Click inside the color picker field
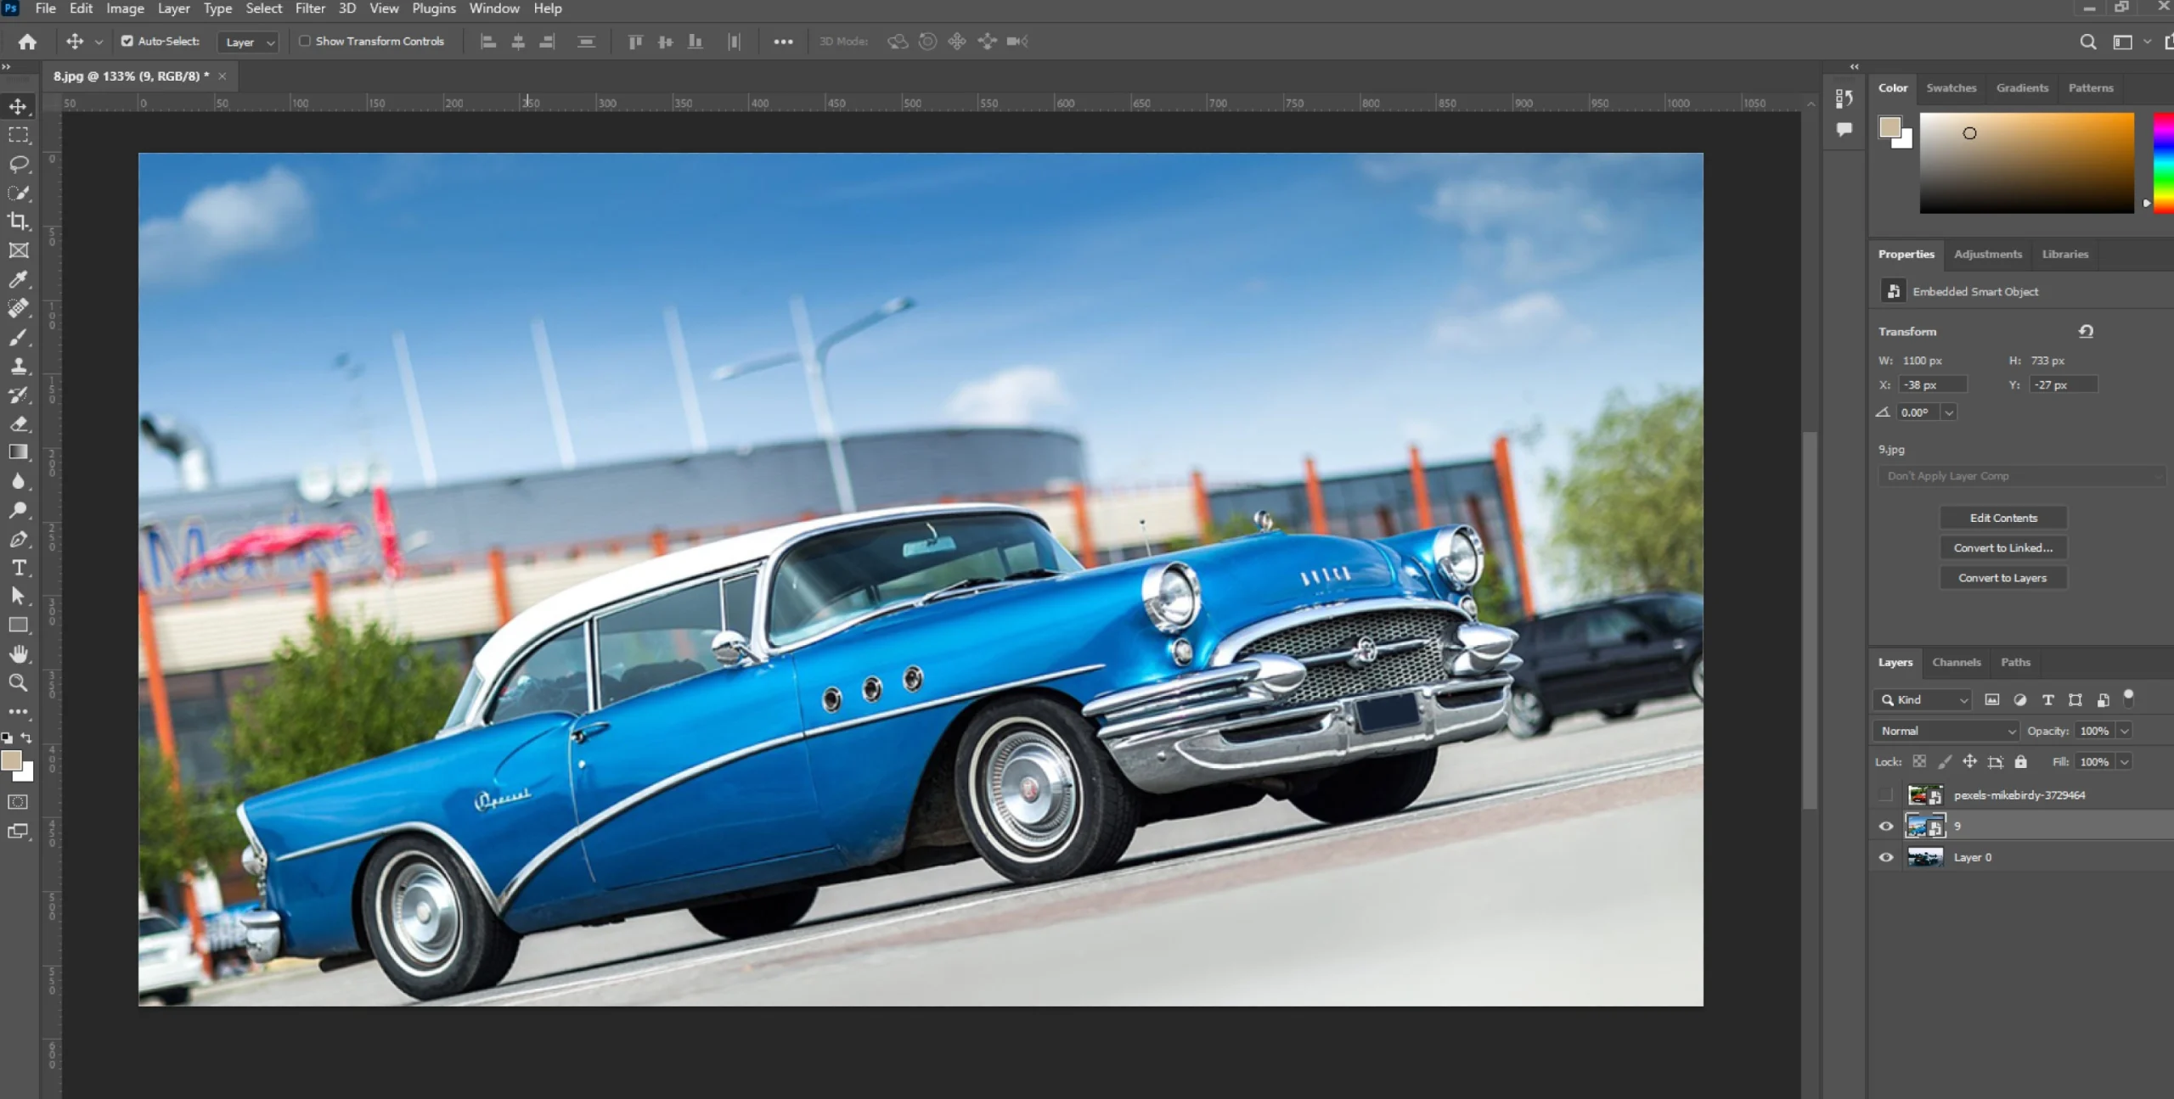This screenshot has width=2174, height=1099. coord(2026,163)
